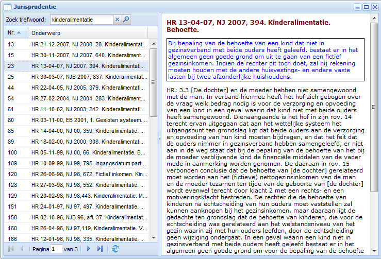Select row 100 HR 05-11-99
Image resolution: width=381 pixels, height=259 pixels.
(x=76, y=152)
